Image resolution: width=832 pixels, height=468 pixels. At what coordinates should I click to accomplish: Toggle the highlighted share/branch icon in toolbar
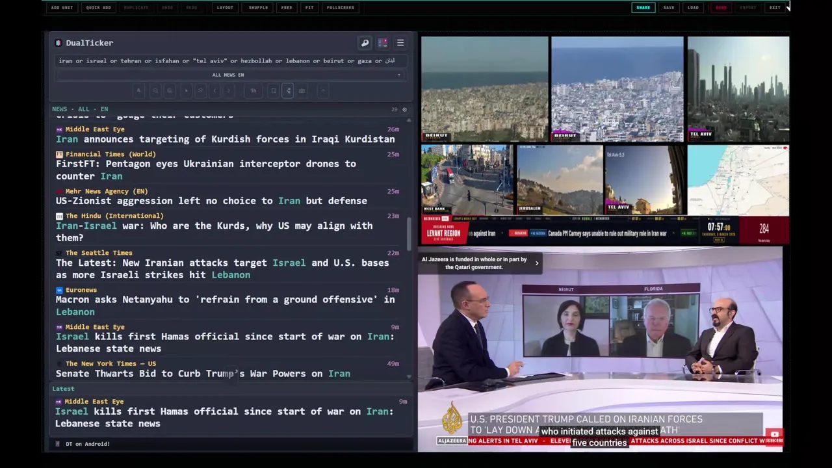pyautogui.click(x=288, y=90)
